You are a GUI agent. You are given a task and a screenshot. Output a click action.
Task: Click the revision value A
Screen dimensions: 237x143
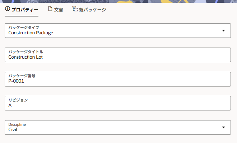coord(10,105)
